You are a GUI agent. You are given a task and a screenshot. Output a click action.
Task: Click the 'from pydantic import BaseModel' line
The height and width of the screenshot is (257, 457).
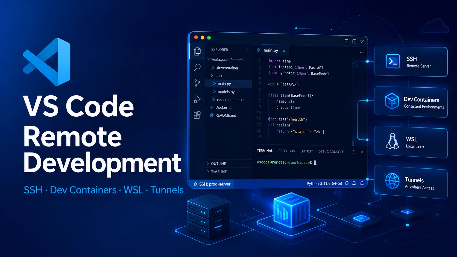(x=298, y=73)
